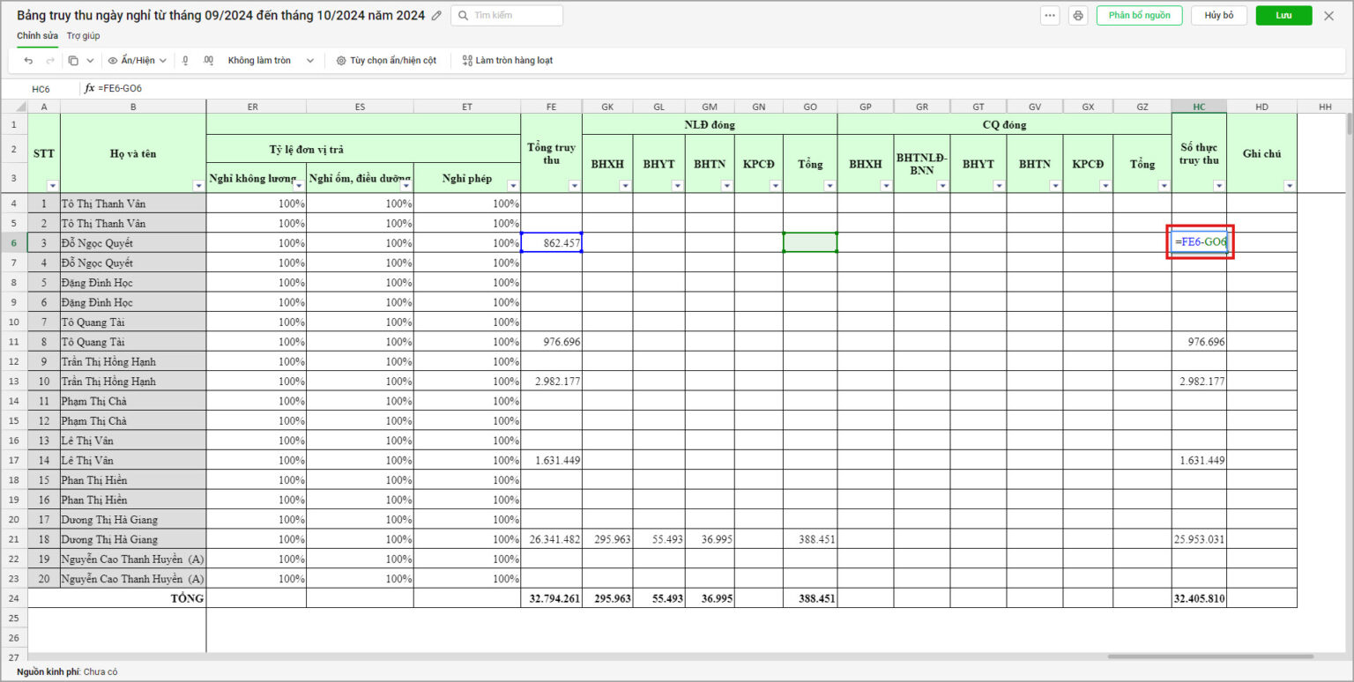The height and width of the screenshot is (682, 1354).
Task: Click the redo arrow icon
Action: click(48, 61)
